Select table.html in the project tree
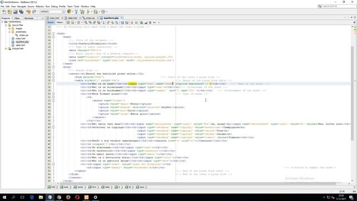The width and height of the screenshot is (357, 201). pos(20,45)
